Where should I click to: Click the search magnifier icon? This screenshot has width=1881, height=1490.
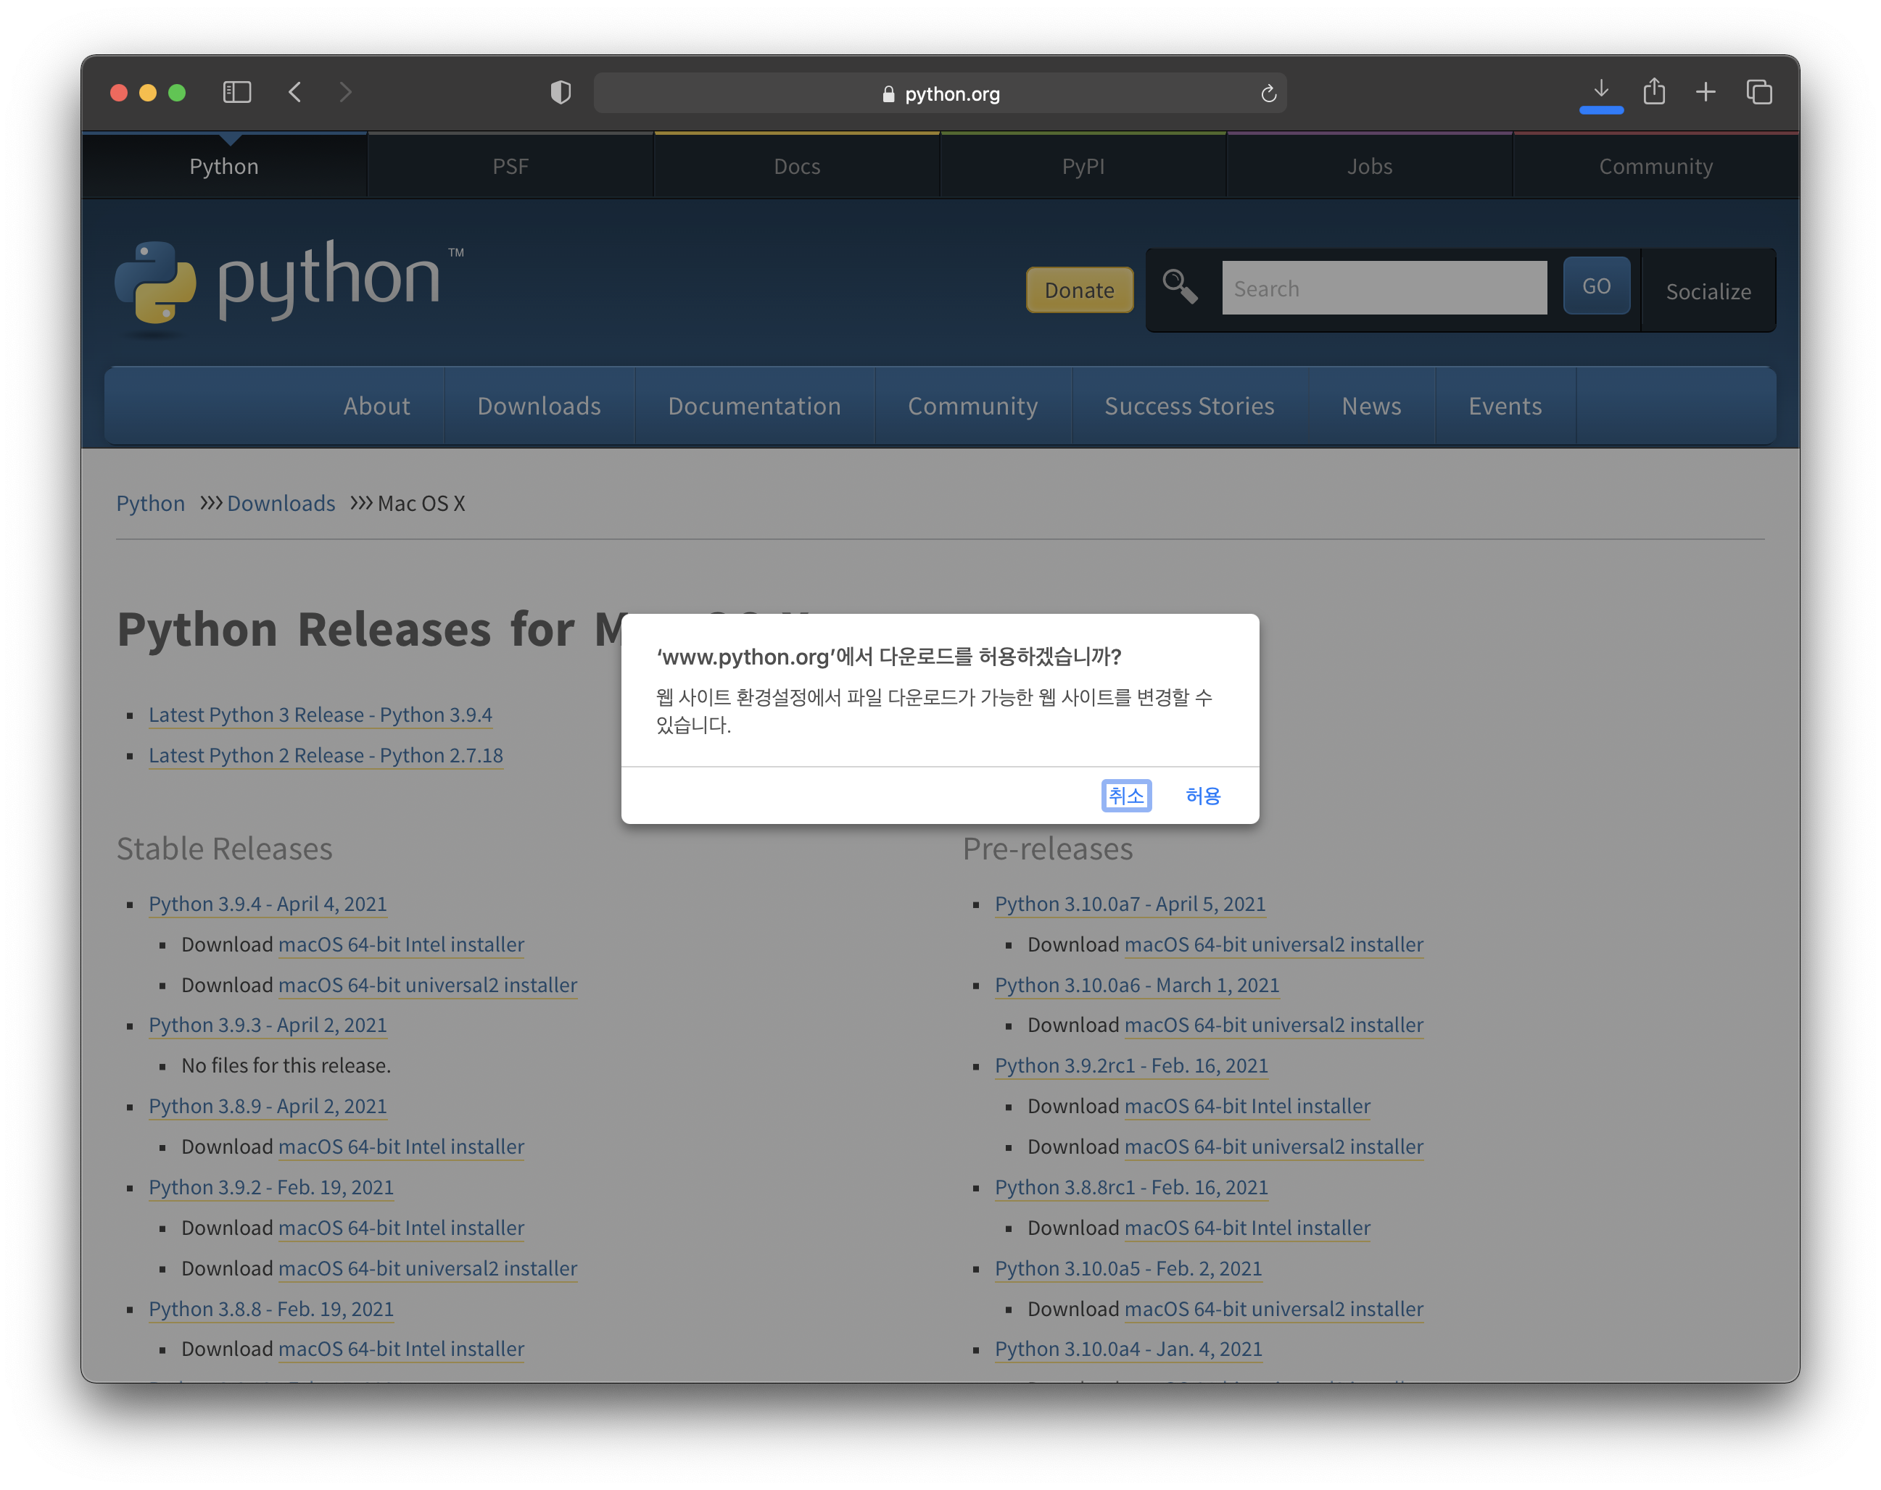pyautogui.click(x=1182, y=288)
